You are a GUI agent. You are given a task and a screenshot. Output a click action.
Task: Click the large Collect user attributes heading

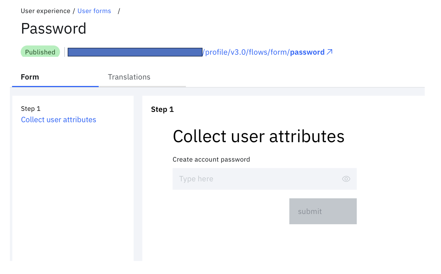click(x=259, y=136)
